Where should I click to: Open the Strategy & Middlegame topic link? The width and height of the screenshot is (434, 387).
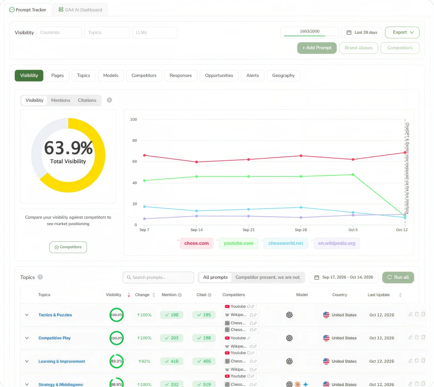click(x=61, y=384)
